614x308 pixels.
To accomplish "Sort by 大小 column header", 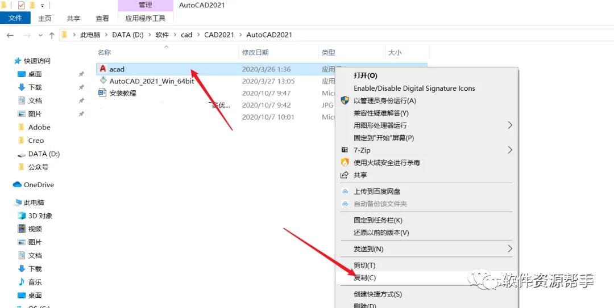I will [x=395, y=52].
